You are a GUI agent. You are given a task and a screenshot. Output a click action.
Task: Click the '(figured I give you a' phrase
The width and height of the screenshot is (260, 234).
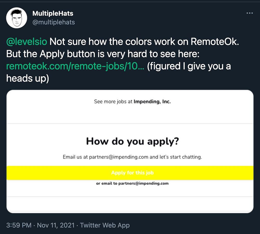[189, 66]
